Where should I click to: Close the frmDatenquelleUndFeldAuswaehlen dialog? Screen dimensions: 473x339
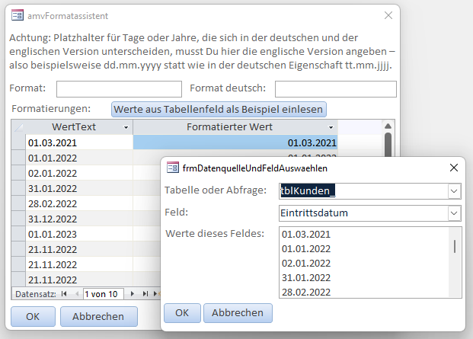click(x=454, y=168)
